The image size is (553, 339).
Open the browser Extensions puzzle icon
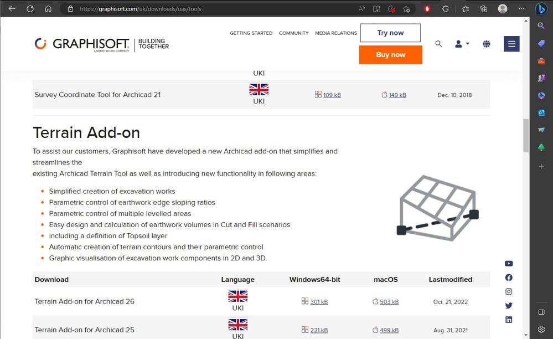point(446,9)
